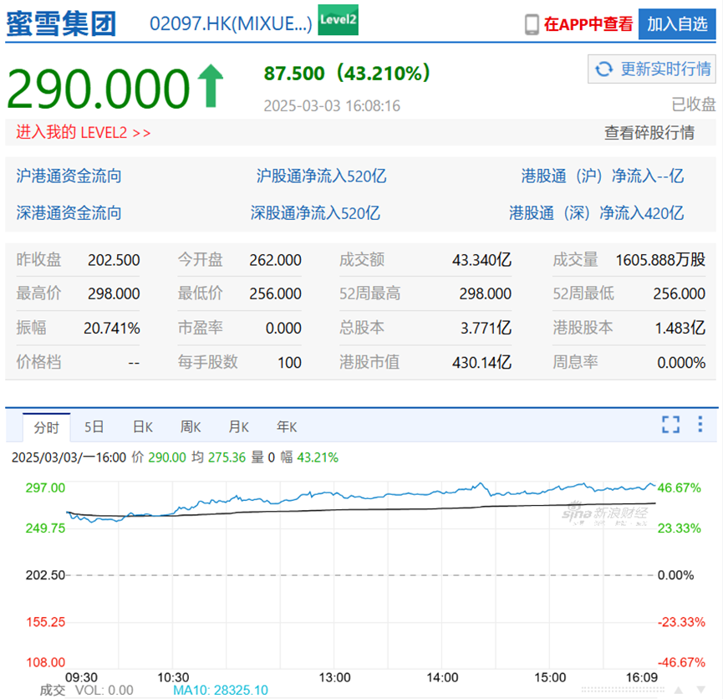Switch to the 年K chart tab
723x699 pixels.
tap(287, 426)
